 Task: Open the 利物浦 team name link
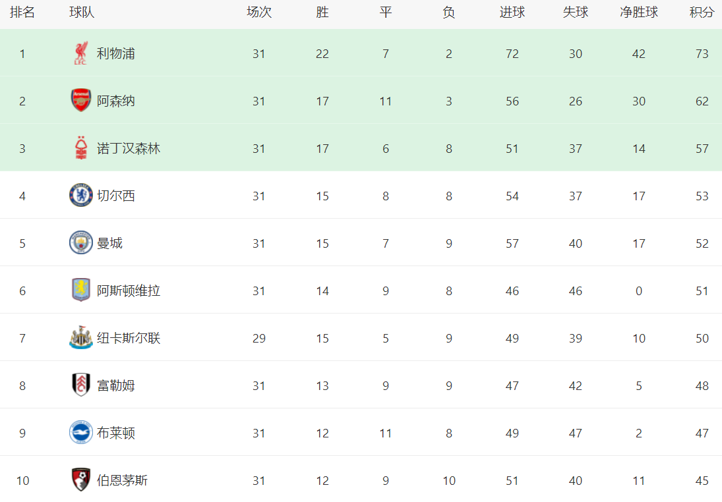115,54
